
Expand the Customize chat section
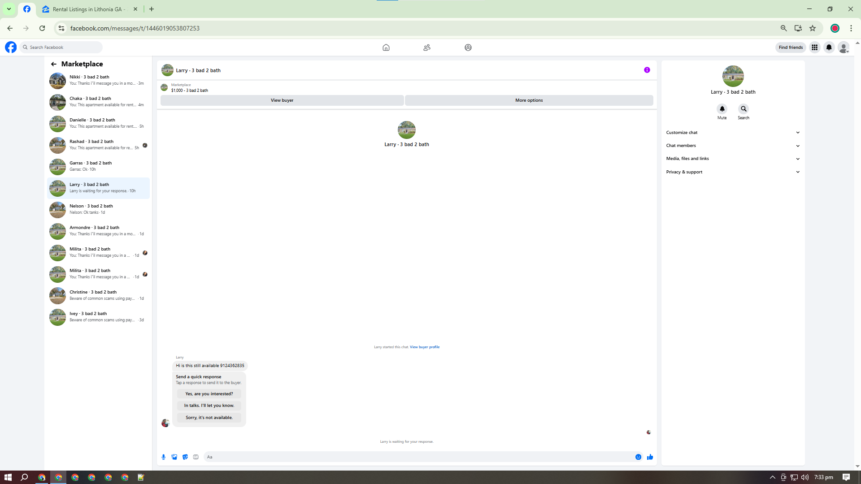[x=733, y=133]
